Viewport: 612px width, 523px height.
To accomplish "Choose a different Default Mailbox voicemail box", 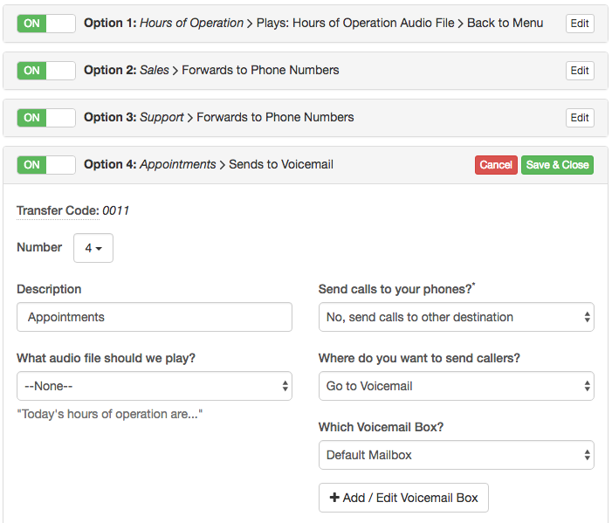I will coord(457,455).
